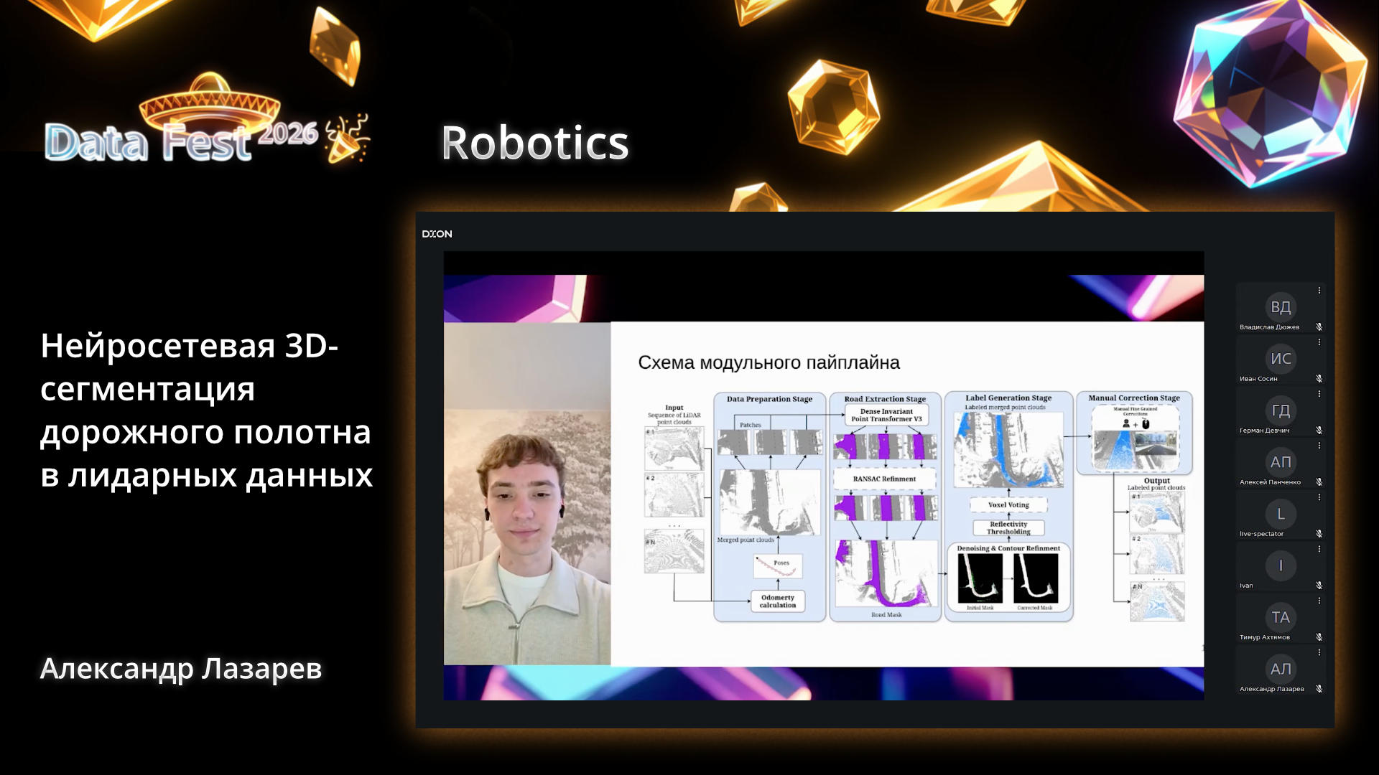
Task: Click the muted mic icon for Герман Девчич
Action: (x=1319, y=430)
